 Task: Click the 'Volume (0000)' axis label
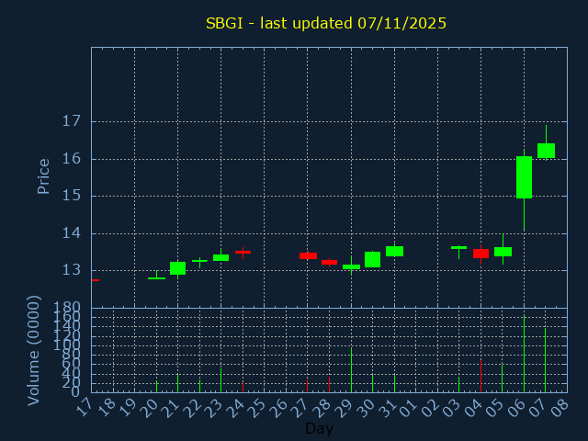tap(33, 351)
